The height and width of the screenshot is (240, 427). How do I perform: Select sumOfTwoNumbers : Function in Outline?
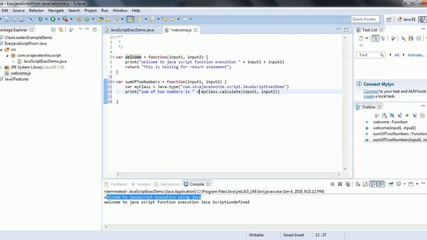coord(400,134)
